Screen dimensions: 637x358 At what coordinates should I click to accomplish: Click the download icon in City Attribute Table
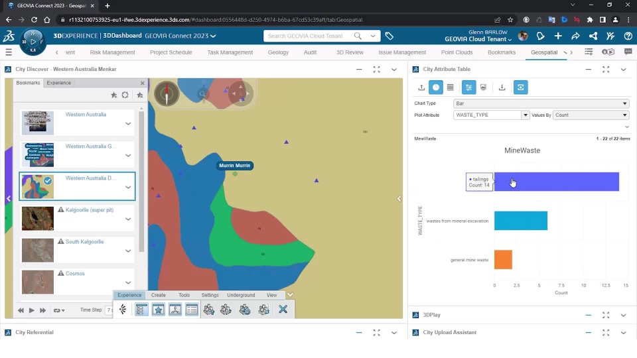(x=502, y=88)
